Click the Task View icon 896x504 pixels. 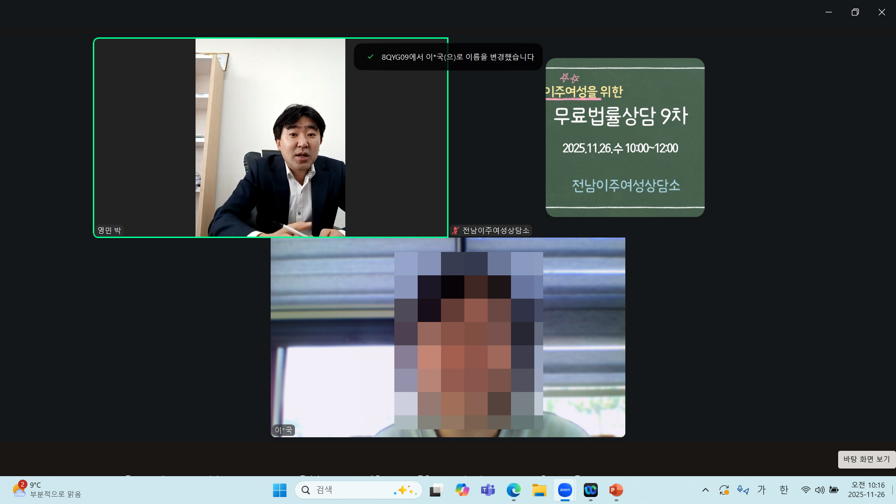[436, 490]
